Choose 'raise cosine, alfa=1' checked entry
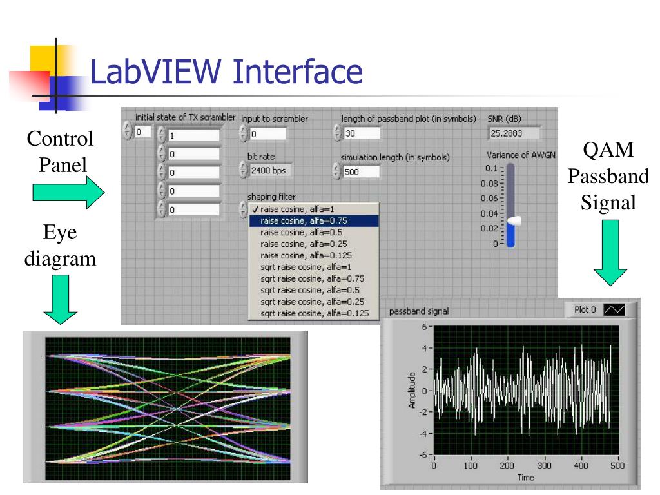The width and height of the screenshot is (660, 495). tap(314, 209)
